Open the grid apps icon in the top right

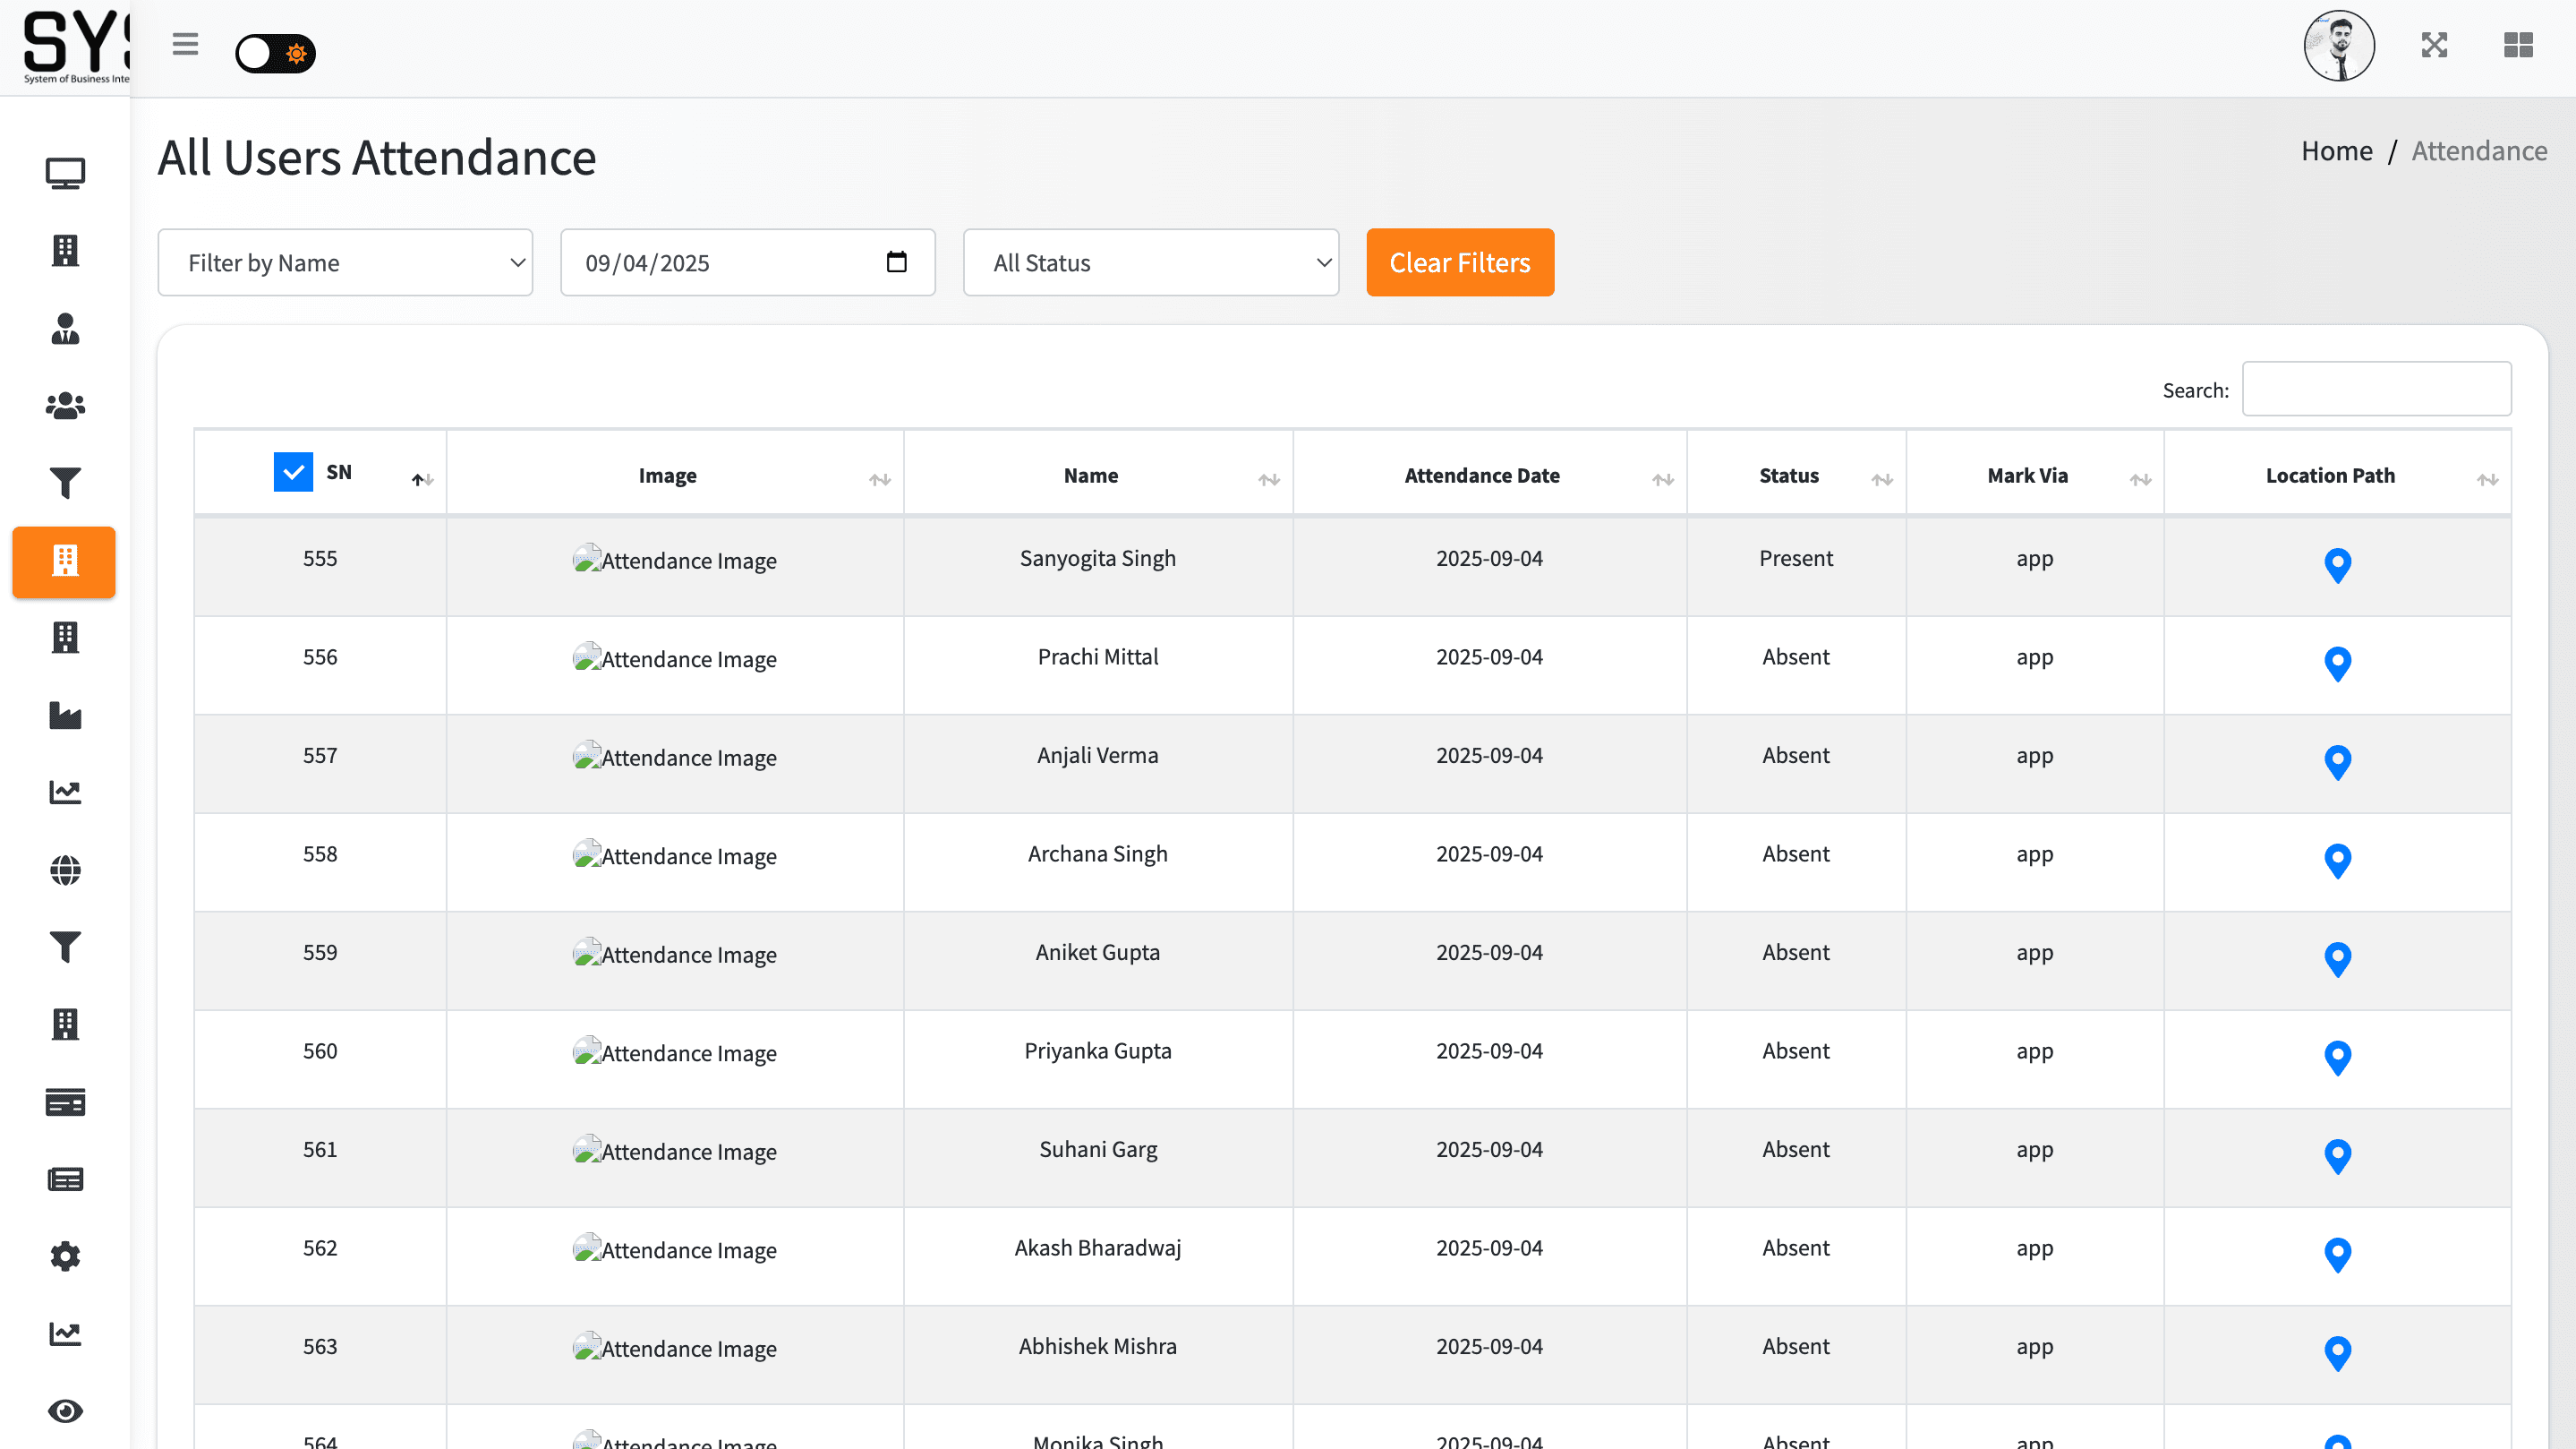tap(2517, 45)
